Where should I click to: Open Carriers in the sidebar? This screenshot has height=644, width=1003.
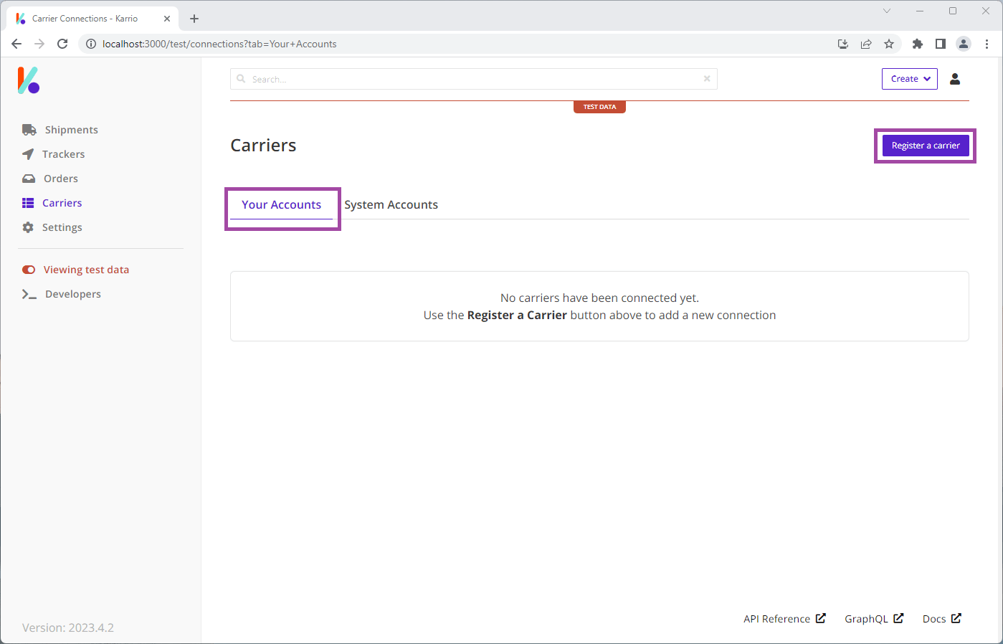pos(52,203)
